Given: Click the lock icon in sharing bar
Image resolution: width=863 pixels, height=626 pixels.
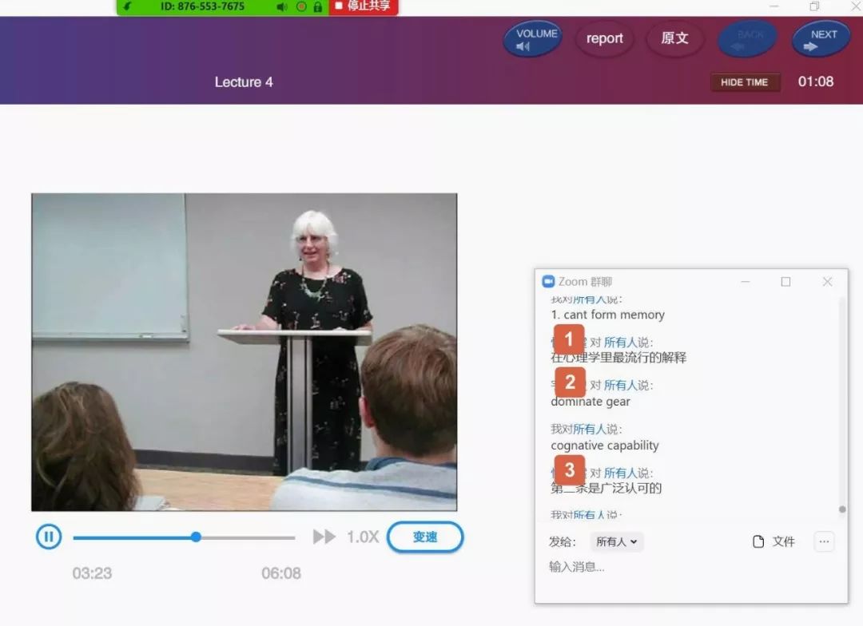Looking at the screenshot, I should (x=317, y=7).
